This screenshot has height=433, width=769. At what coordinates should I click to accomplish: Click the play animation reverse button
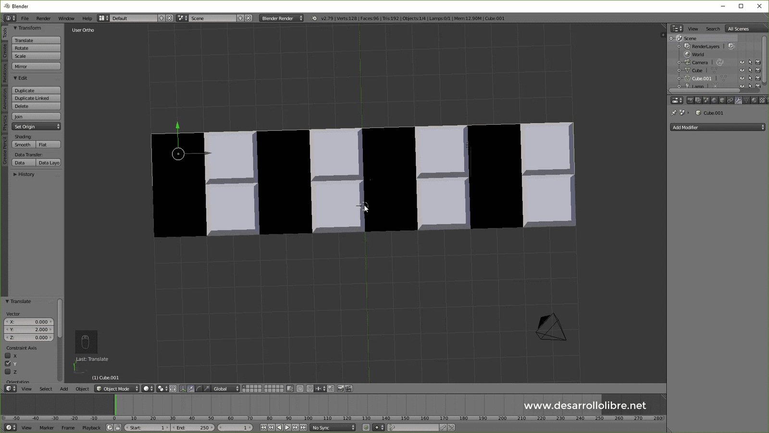tap(279, 428)
